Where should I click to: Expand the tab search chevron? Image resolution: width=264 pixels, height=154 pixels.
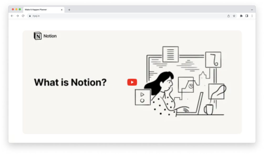[252, 10]
